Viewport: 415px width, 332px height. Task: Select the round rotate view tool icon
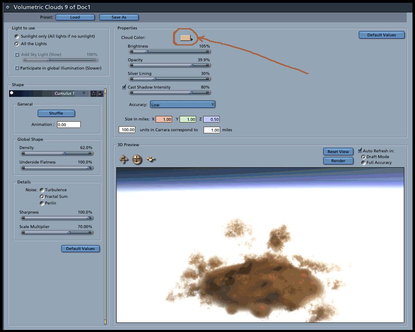137,159
